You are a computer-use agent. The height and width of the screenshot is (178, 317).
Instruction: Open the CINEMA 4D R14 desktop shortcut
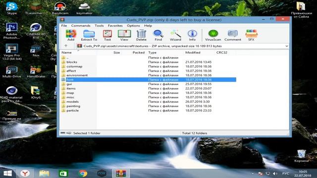tap(36, 31)
